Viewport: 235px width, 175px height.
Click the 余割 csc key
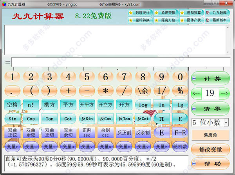click(x=105, y=133)
